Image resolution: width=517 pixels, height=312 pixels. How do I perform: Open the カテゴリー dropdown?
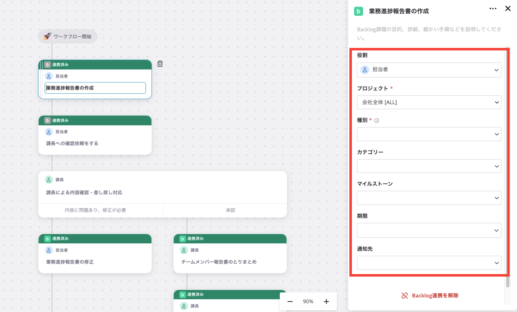[429, 166]
